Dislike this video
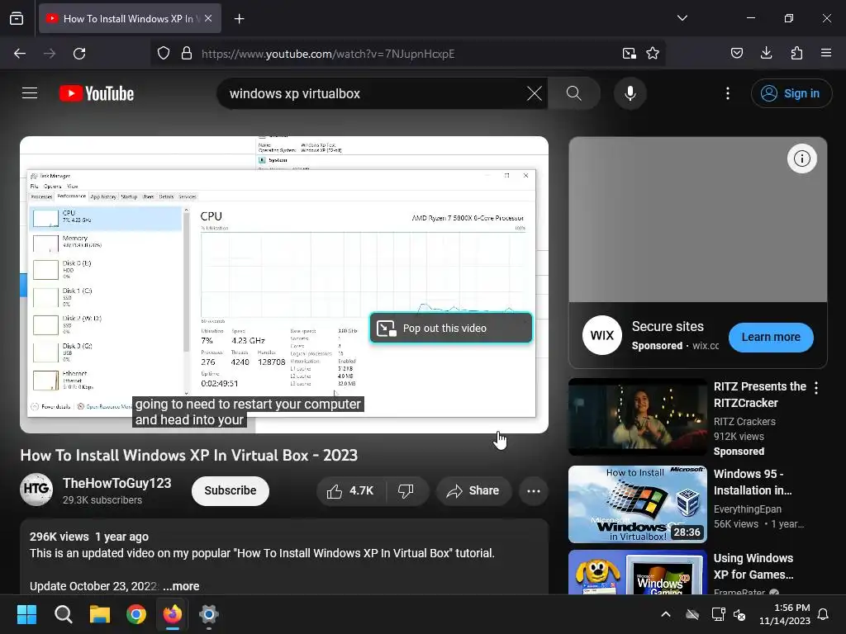 pos(406,490)
